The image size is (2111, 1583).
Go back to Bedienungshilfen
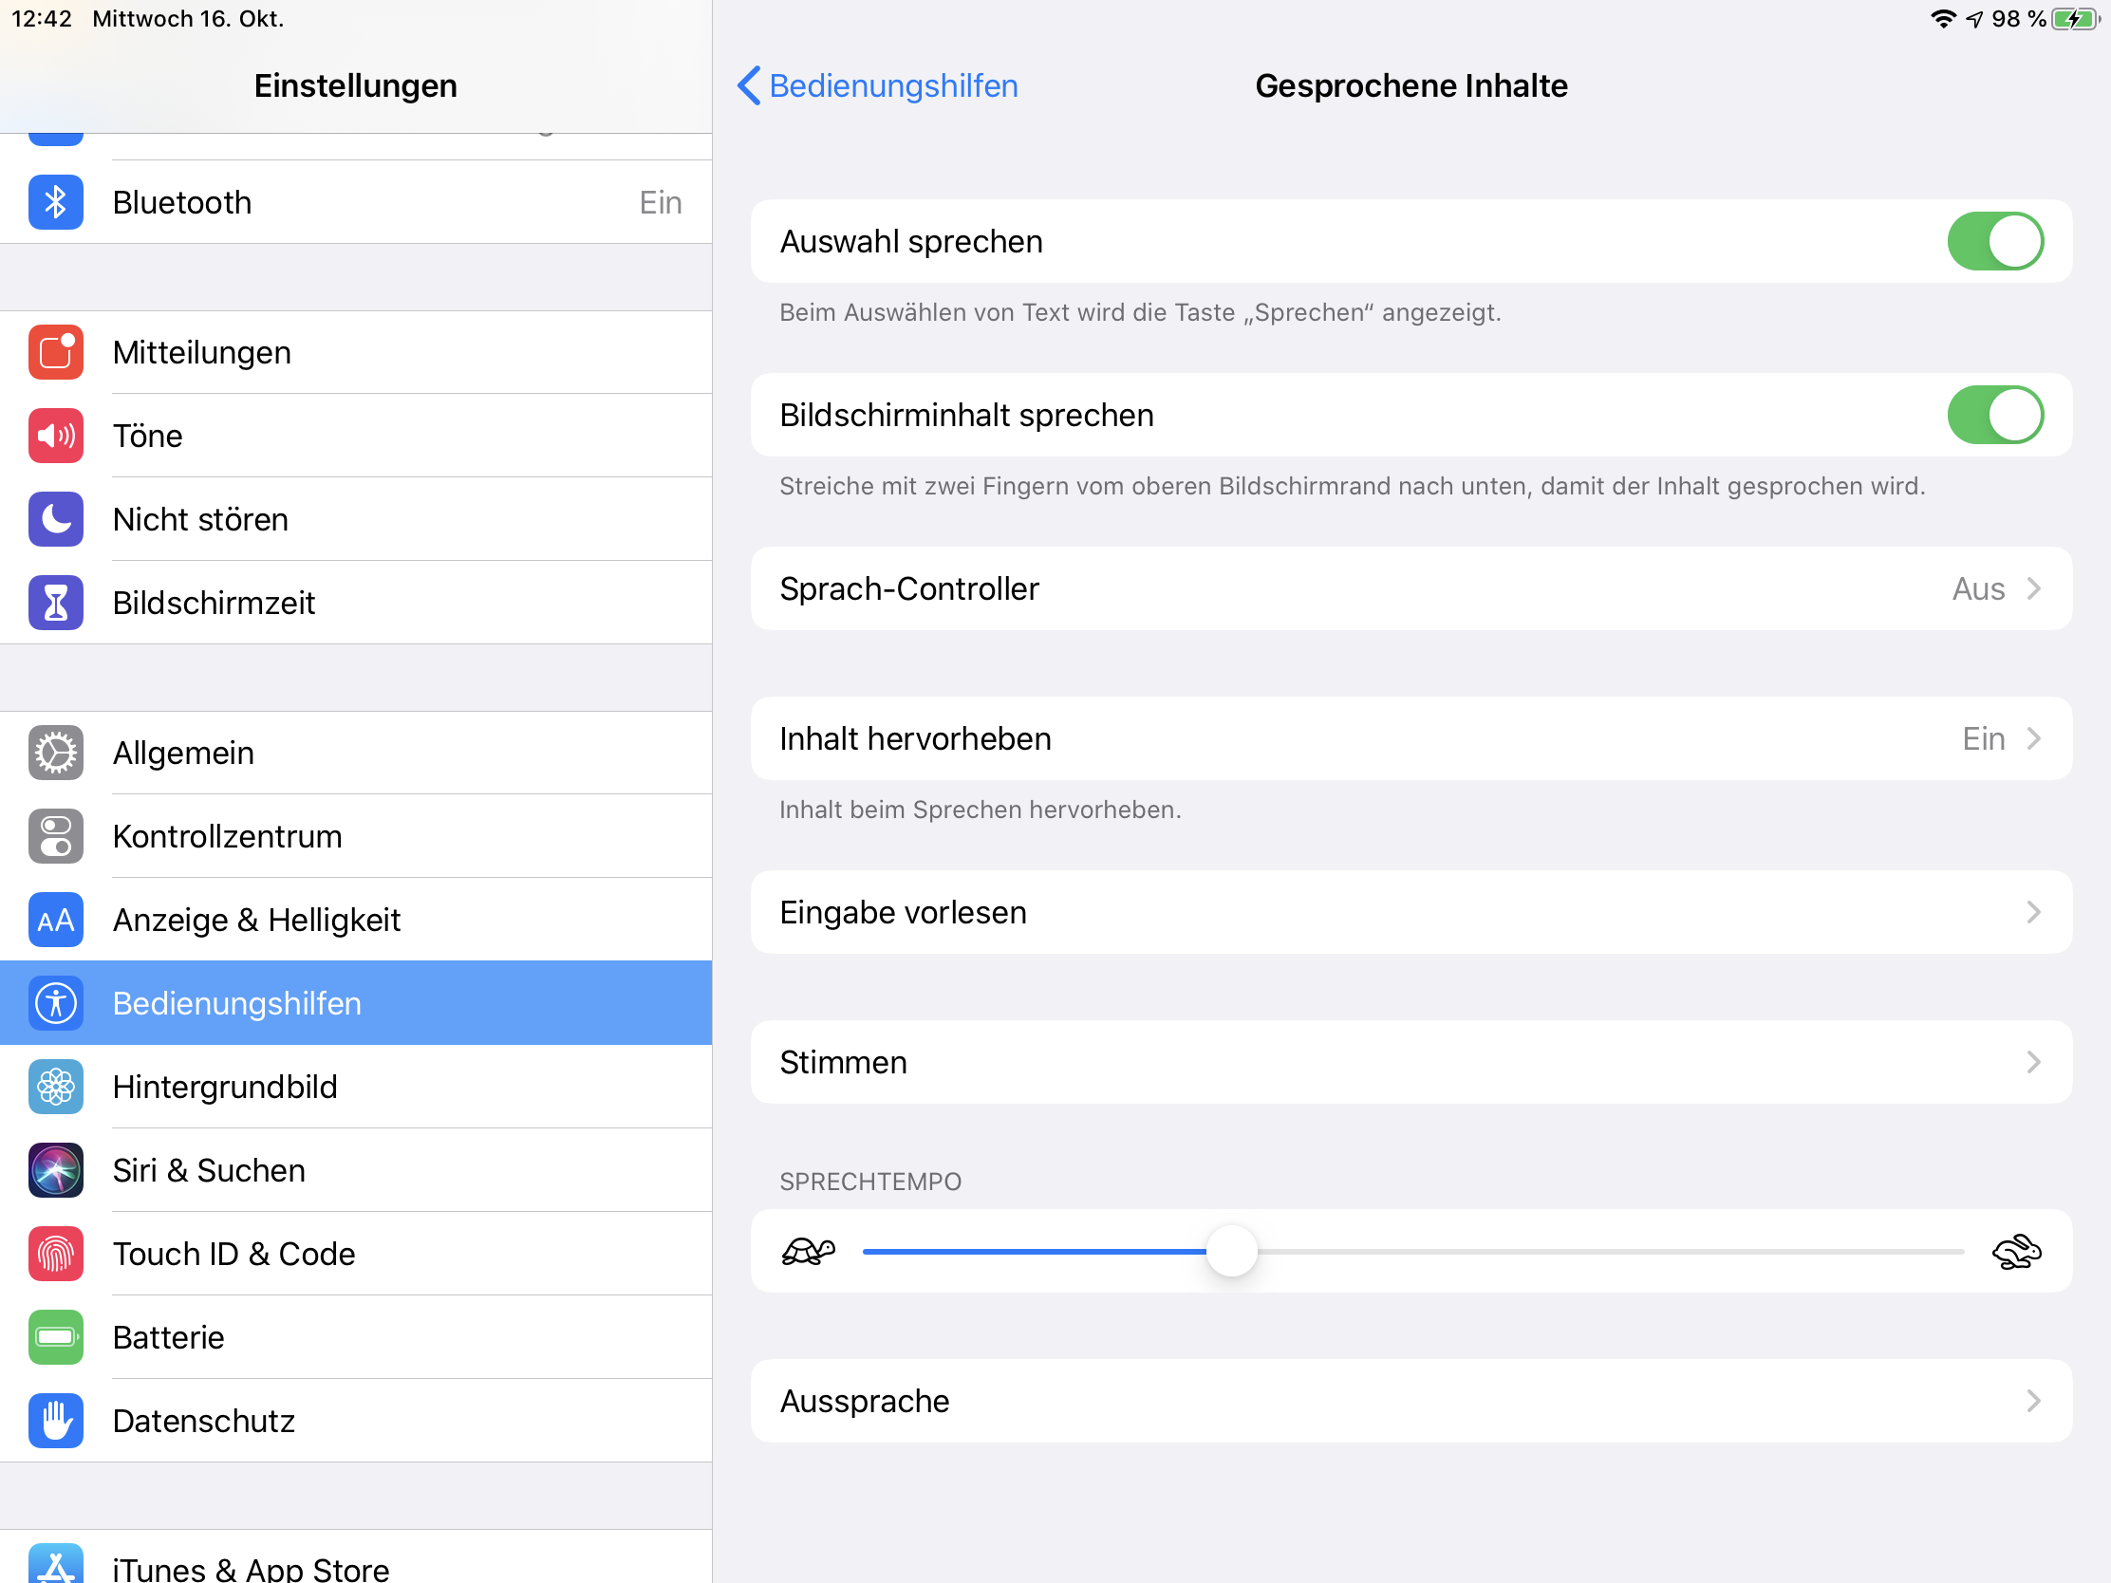pyautogui.click(x=876, y=85)
